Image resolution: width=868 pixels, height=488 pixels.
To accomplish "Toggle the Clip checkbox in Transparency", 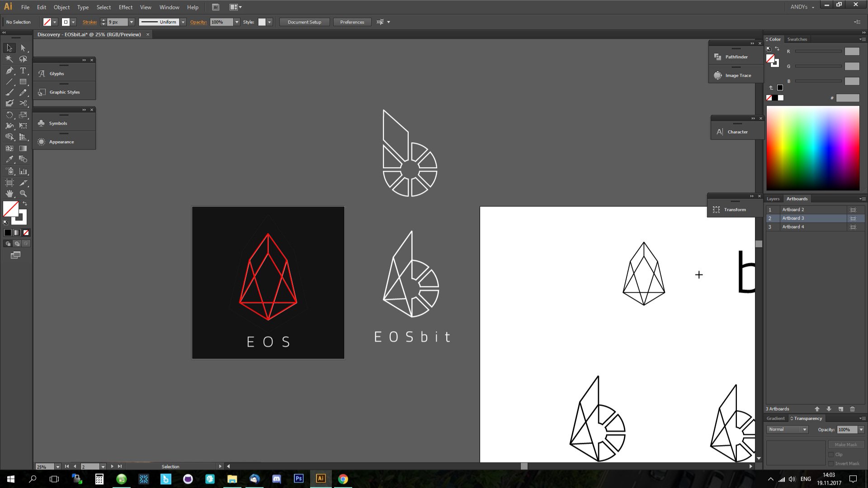I will pos(831,455).
